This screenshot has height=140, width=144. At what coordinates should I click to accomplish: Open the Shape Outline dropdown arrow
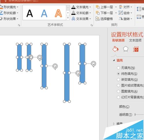tap(18, 13)
